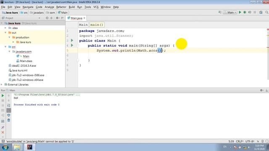
Task: Close the Main.java tab
Action: tap(84, 18)
